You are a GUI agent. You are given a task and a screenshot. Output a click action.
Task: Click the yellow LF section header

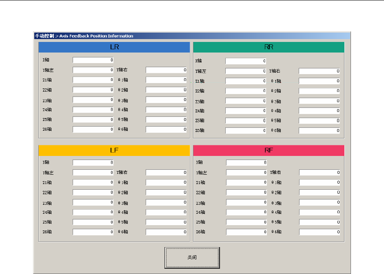[x=114, y=151]
